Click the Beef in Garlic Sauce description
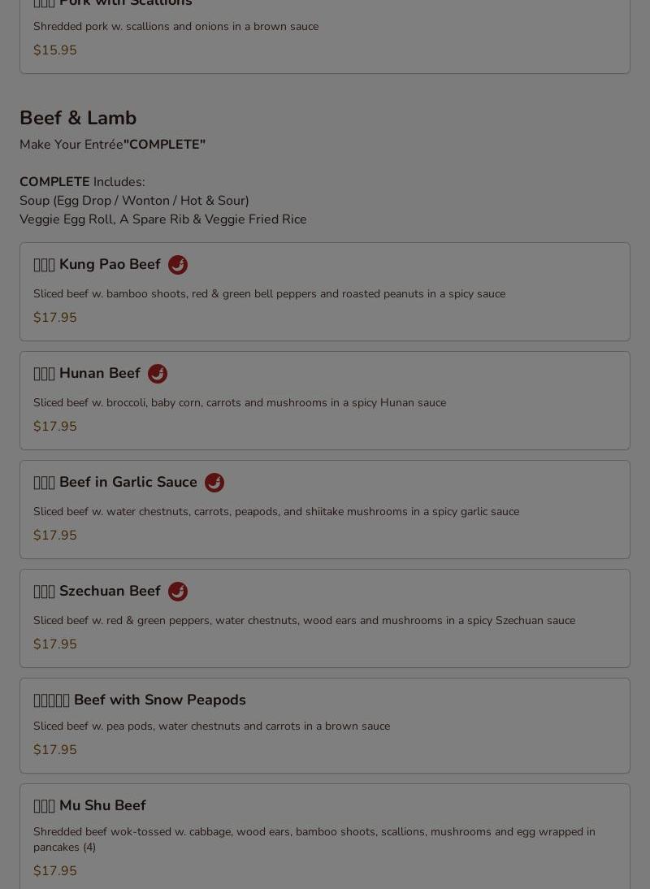This screenshot has height=889, width=650. click(276, 511)
